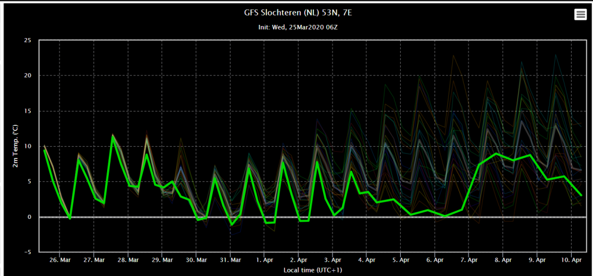
Task: Click the 1. Apr date label
Action: (264, 260)
